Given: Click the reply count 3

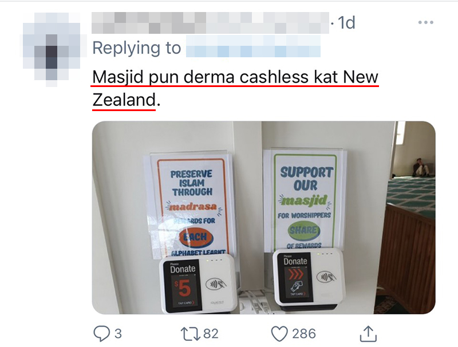Looking at the screenshot, I should (118, 334).
